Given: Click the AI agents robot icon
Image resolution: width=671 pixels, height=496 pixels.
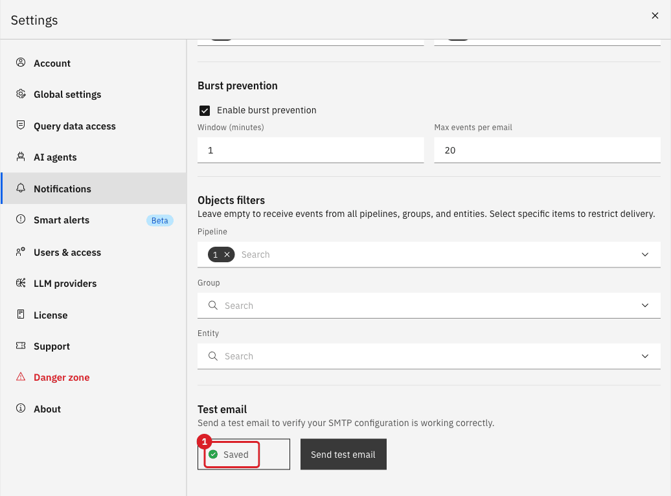Looking at the screenshot, I should click(x=21, y=157).
